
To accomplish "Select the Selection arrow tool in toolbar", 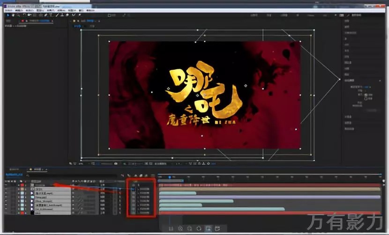I will tap(8, 15).
